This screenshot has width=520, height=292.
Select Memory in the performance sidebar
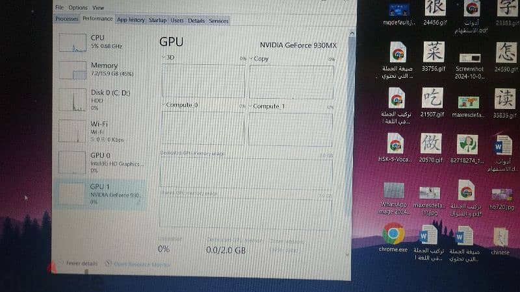101,69
